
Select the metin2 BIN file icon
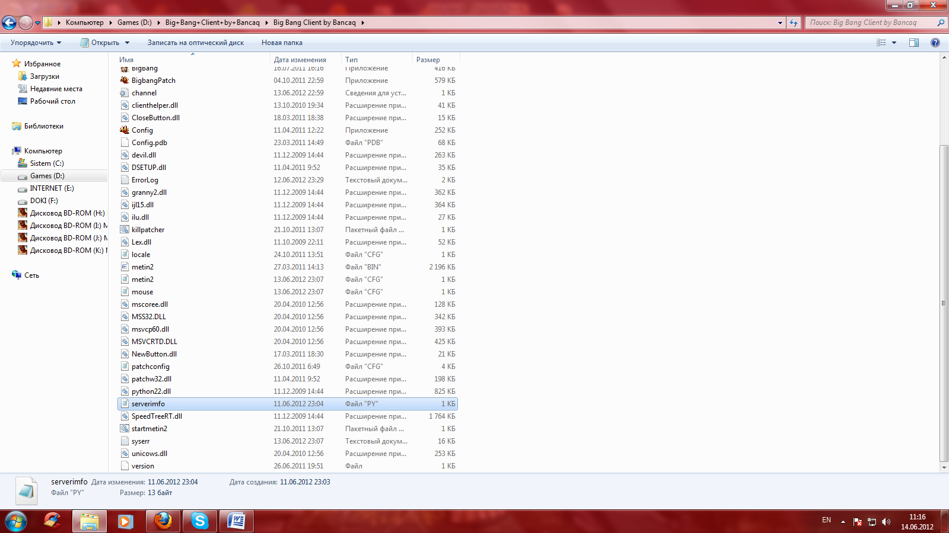pos(125,267)
